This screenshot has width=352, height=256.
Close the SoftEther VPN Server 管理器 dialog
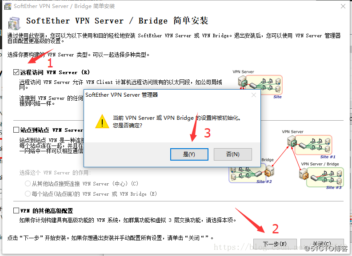tap(254, 95)
